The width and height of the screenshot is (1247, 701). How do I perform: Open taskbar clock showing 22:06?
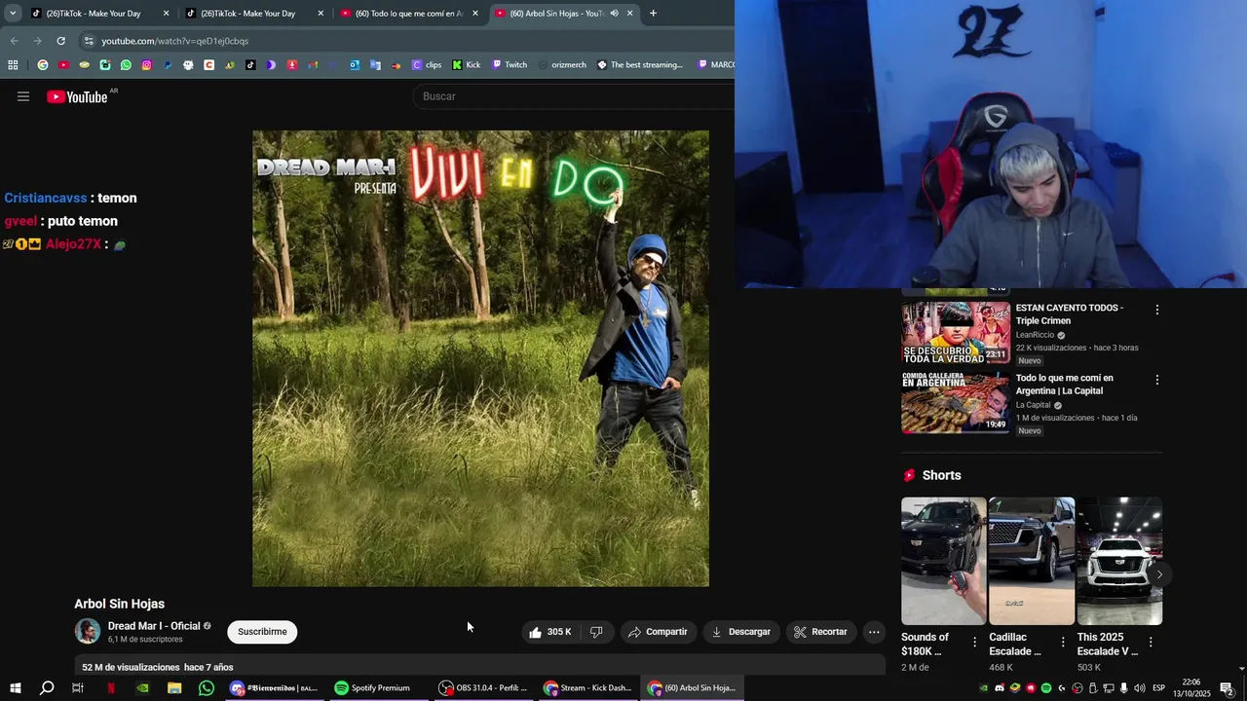click(x=1190, y=688)
